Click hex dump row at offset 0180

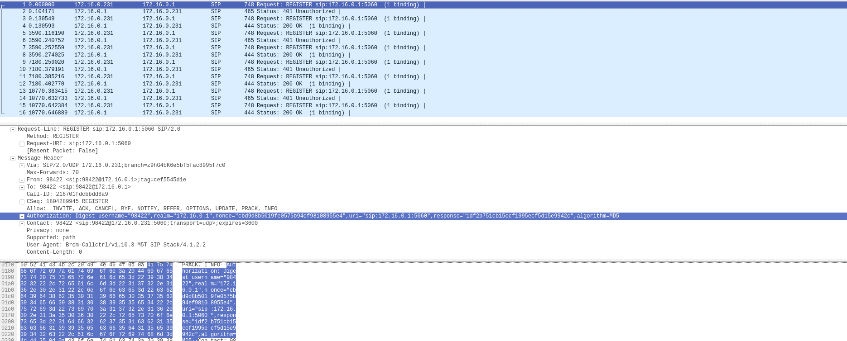tap(118, 271)
